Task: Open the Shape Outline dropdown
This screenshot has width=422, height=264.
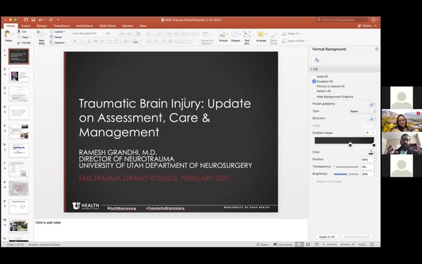Action: pos(295,40)
